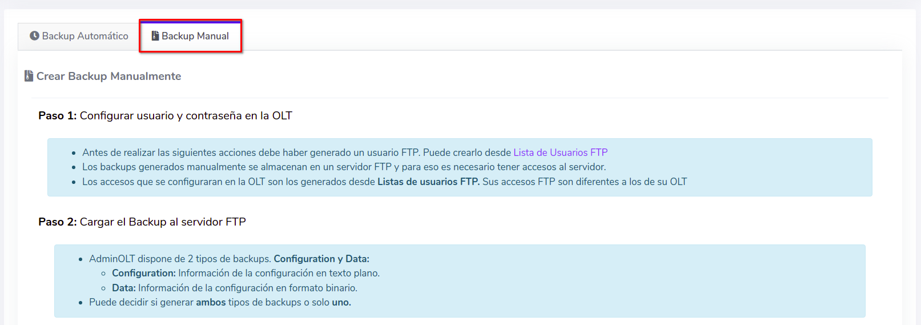This screenshot has height=325, width=921.
Task: Click the AdminOLT dispone de 2 tipos line
Action: (180, 259)
